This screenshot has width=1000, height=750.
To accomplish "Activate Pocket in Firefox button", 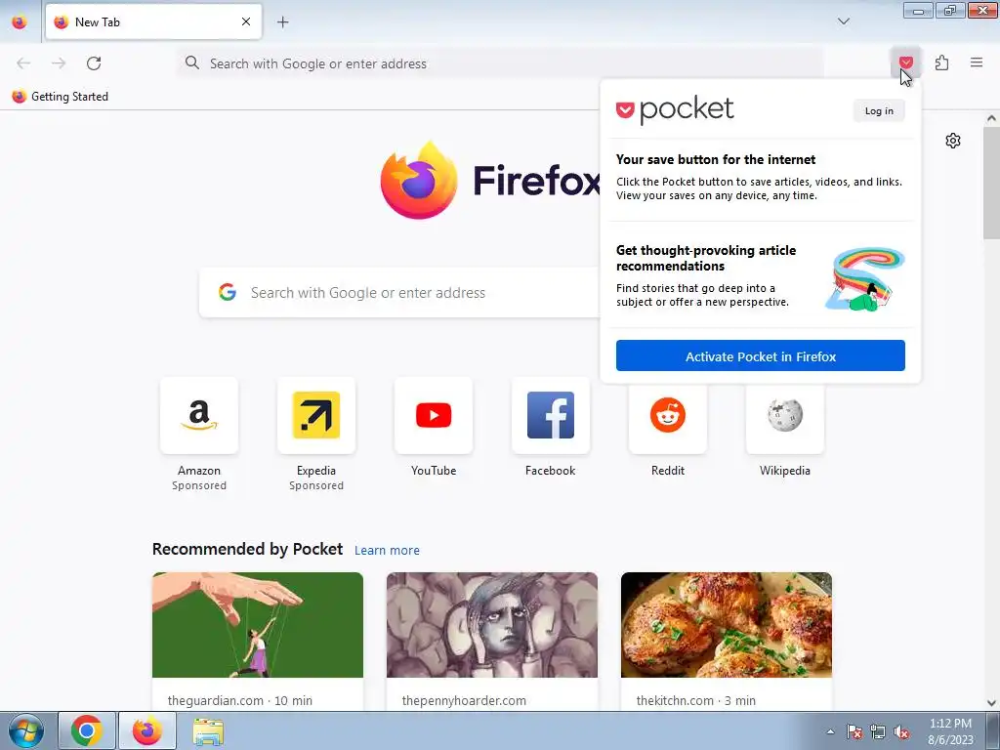I will [x=760, y=355].
